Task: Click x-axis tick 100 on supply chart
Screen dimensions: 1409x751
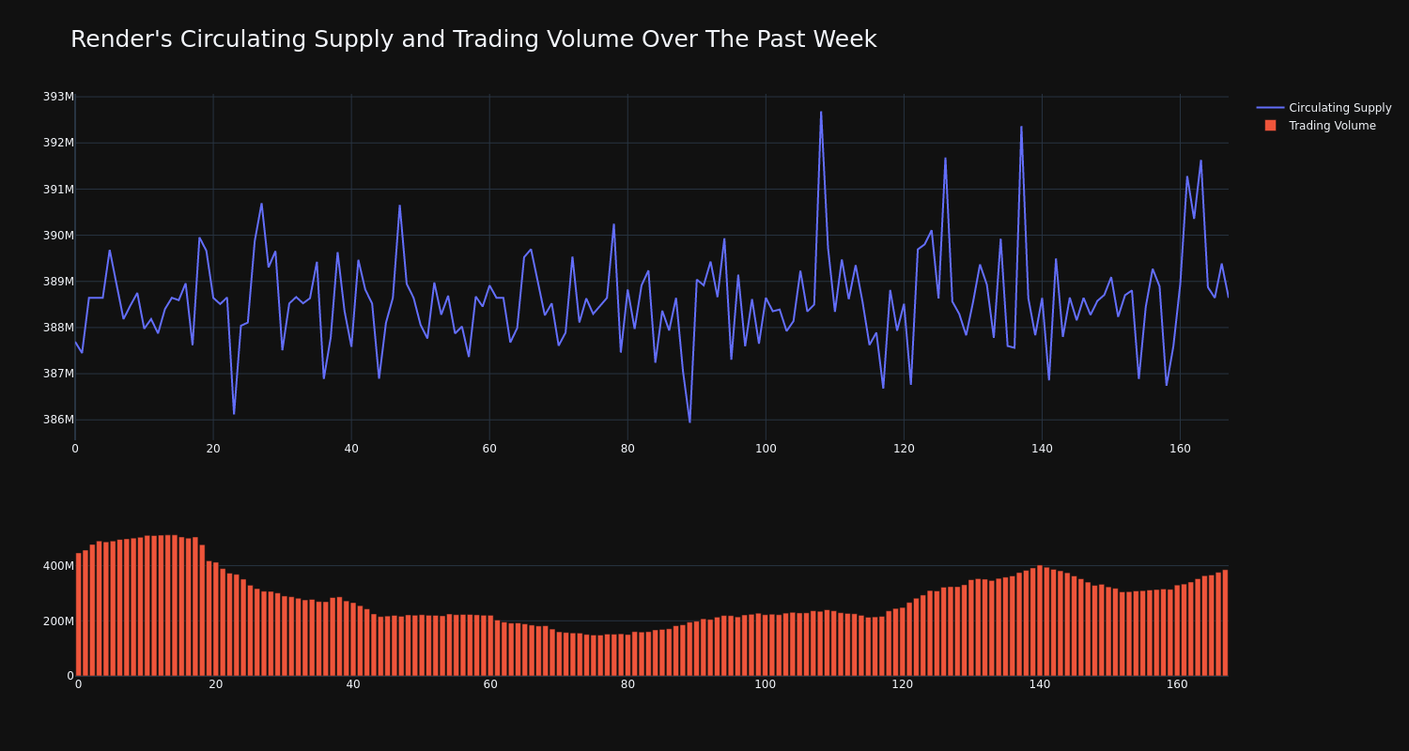Action: click(766, 449)
